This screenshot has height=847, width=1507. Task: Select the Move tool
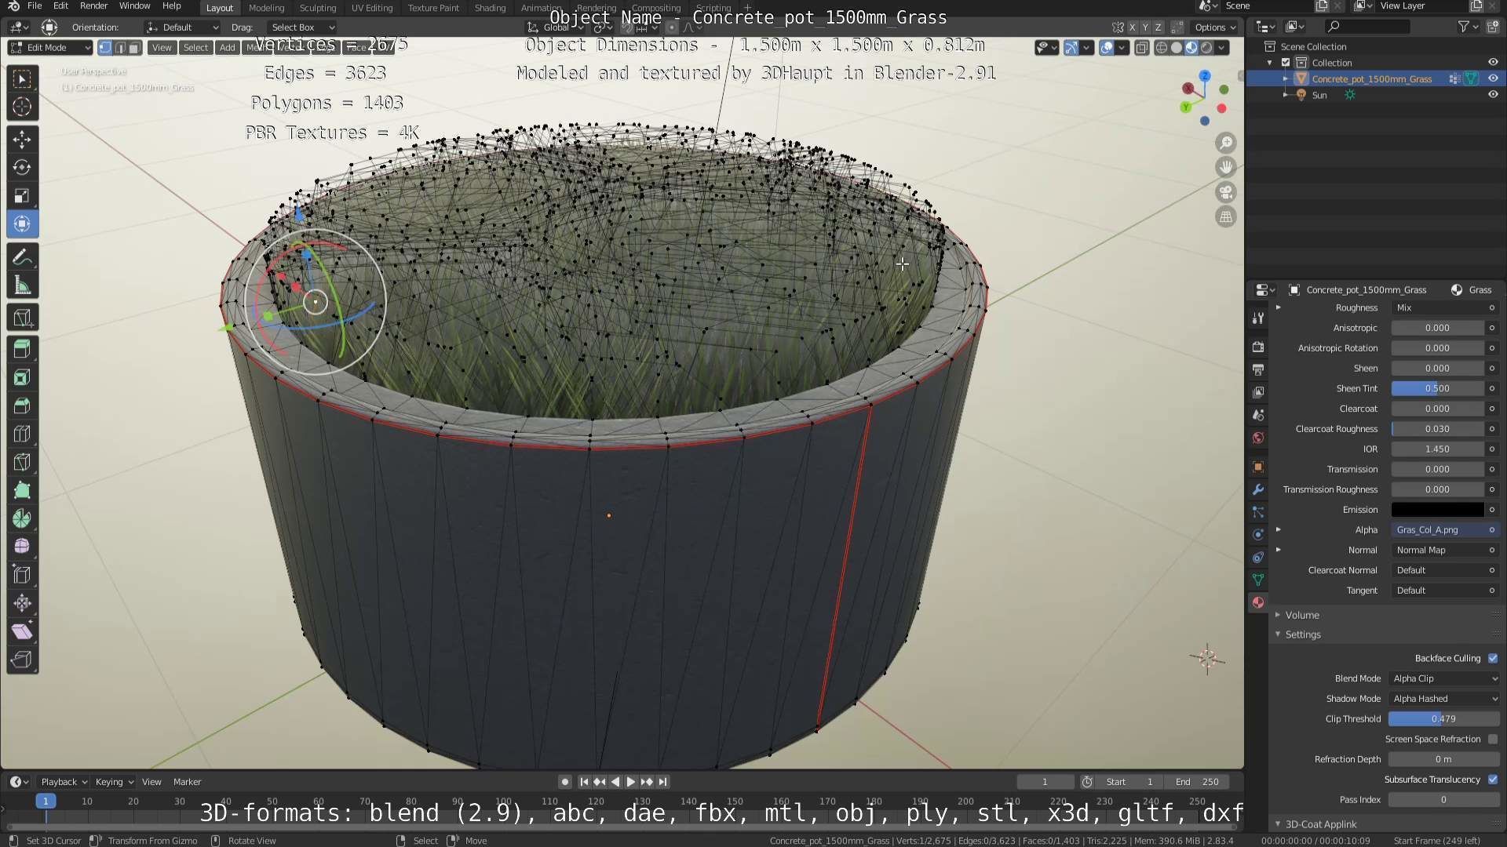point(22,140)
